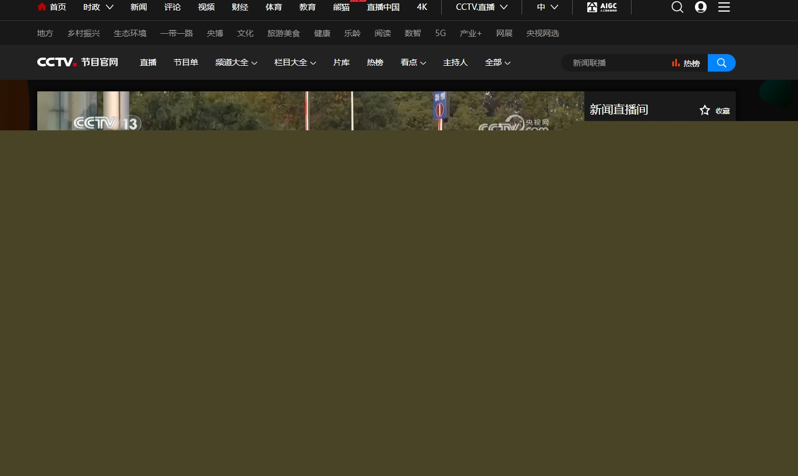This screenshot has height=476, width=798.
Task: Open the 乡村振兴 link
Action: [83, 33]
